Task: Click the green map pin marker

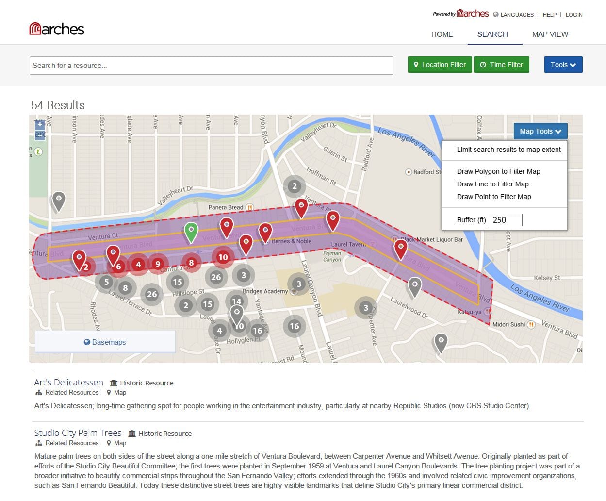Action: (x=191, y=231)
